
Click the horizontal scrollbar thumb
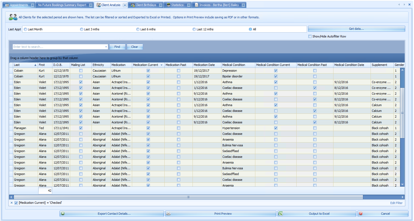pos(188,197)
